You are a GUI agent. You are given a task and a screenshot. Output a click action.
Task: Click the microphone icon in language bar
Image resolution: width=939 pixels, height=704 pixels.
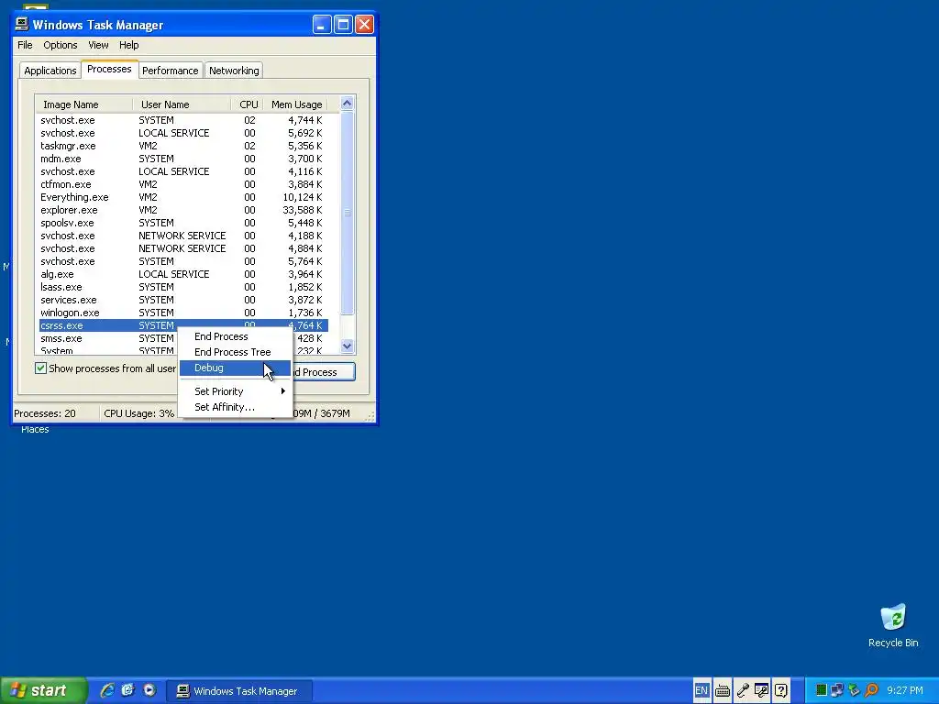743,691
